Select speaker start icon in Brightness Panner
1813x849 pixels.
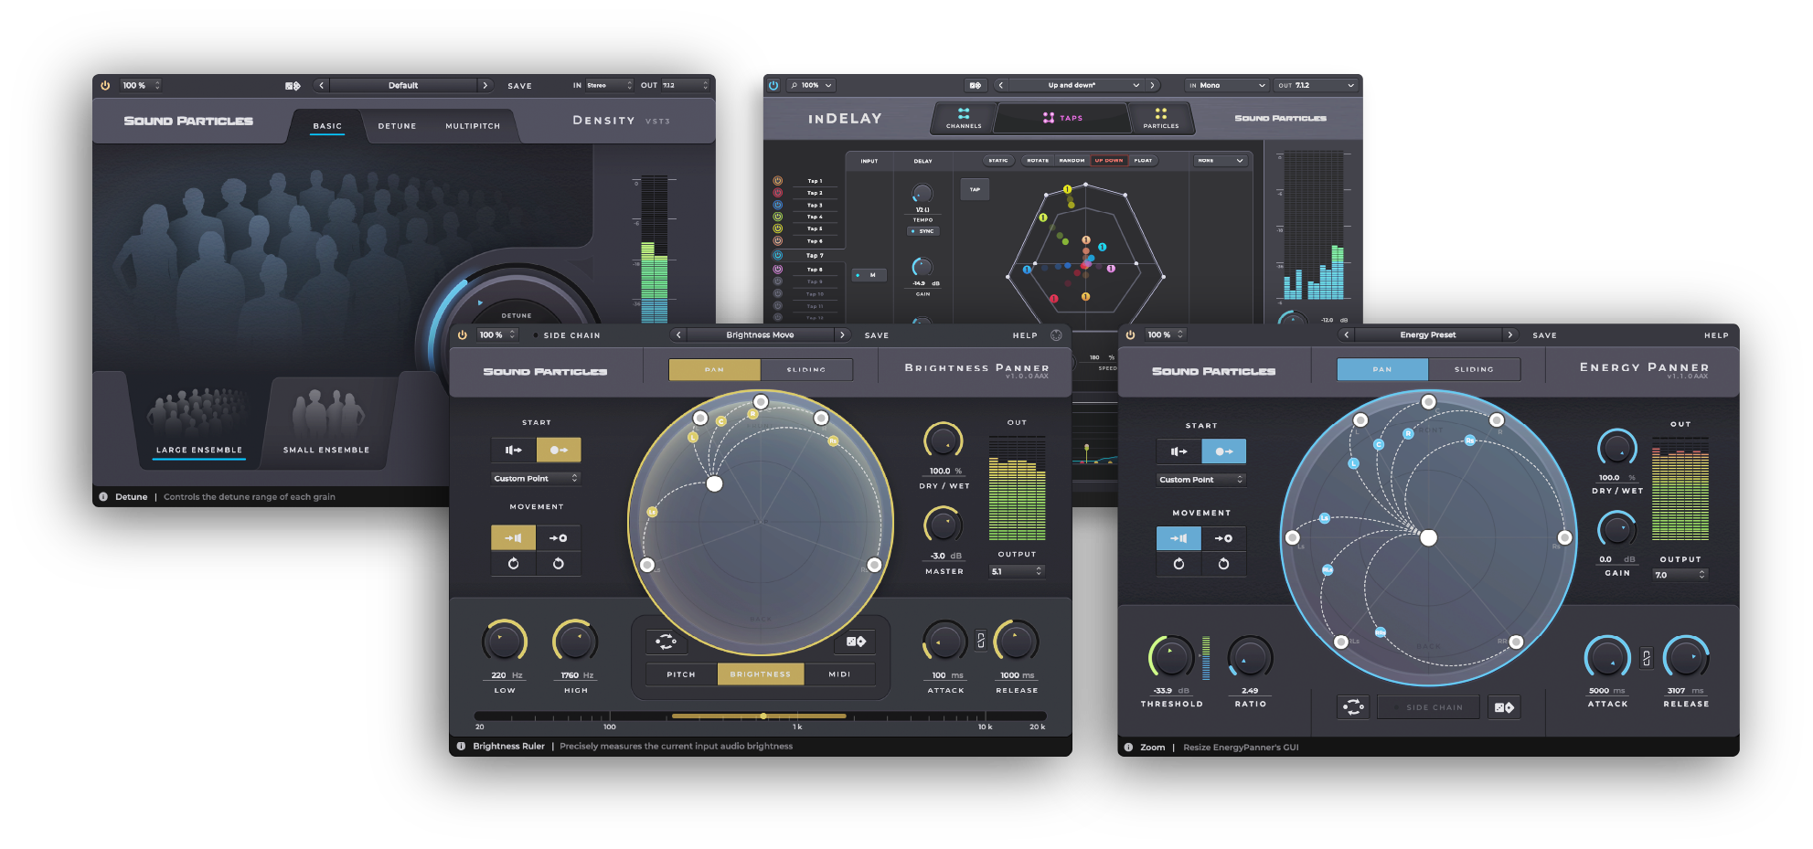tap(514, 450)
